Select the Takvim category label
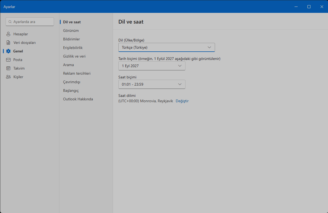Viewport: 328px width, 213px height. 19,68
